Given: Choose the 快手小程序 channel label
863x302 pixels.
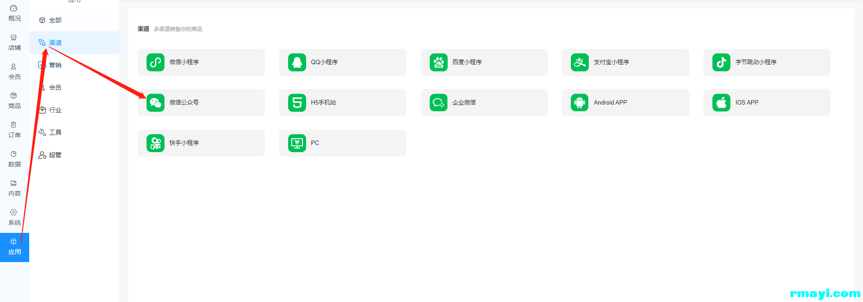Looking at the screenshot, I should [x=184, y=143].
